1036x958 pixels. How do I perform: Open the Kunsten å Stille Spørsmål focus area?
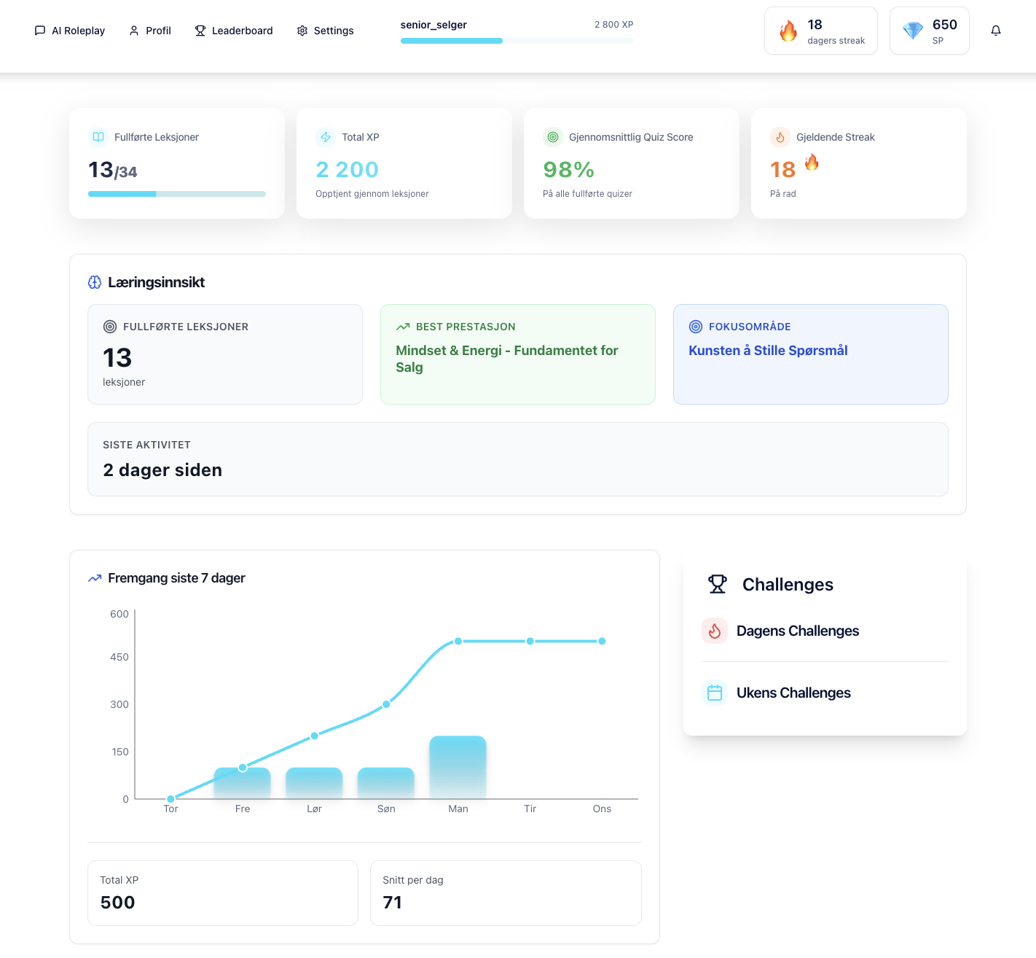click(x=768, y=351)
